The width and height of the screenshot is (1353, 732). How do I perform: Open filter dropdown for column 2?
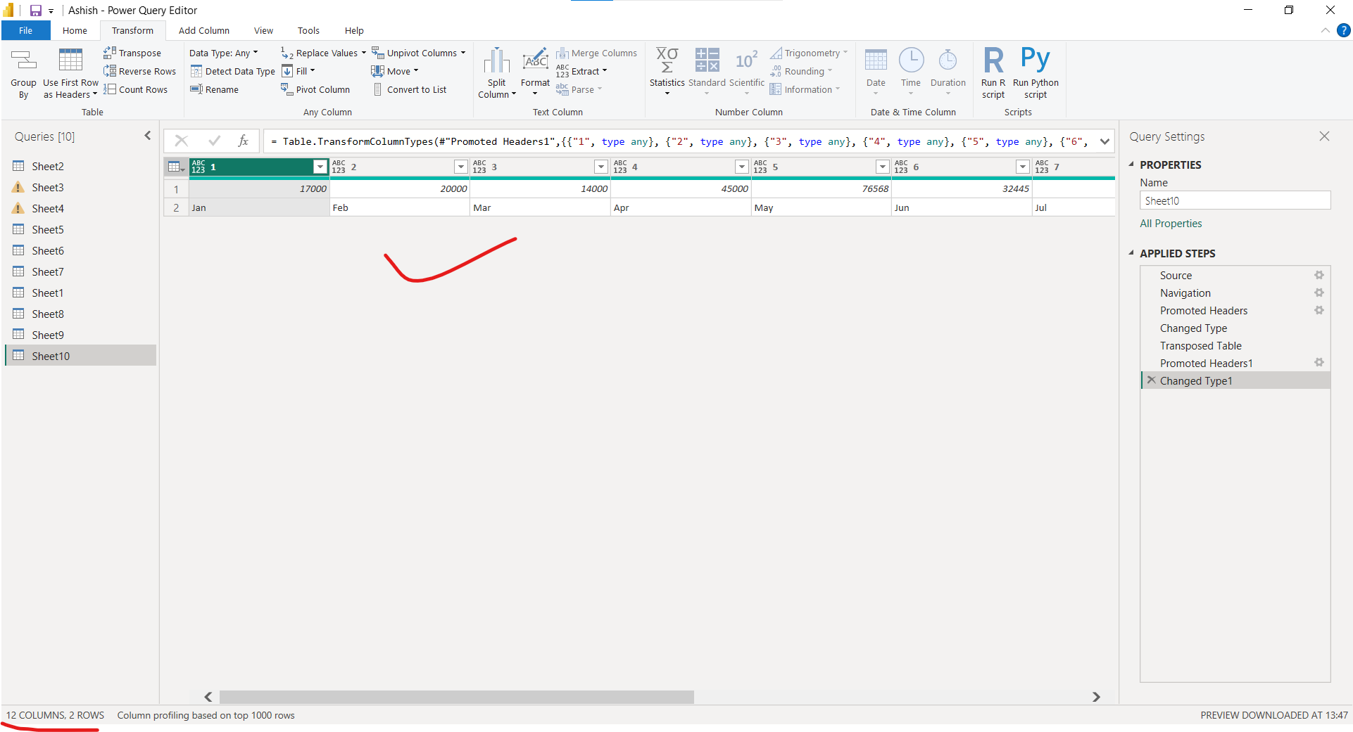[x=460, y=167]
